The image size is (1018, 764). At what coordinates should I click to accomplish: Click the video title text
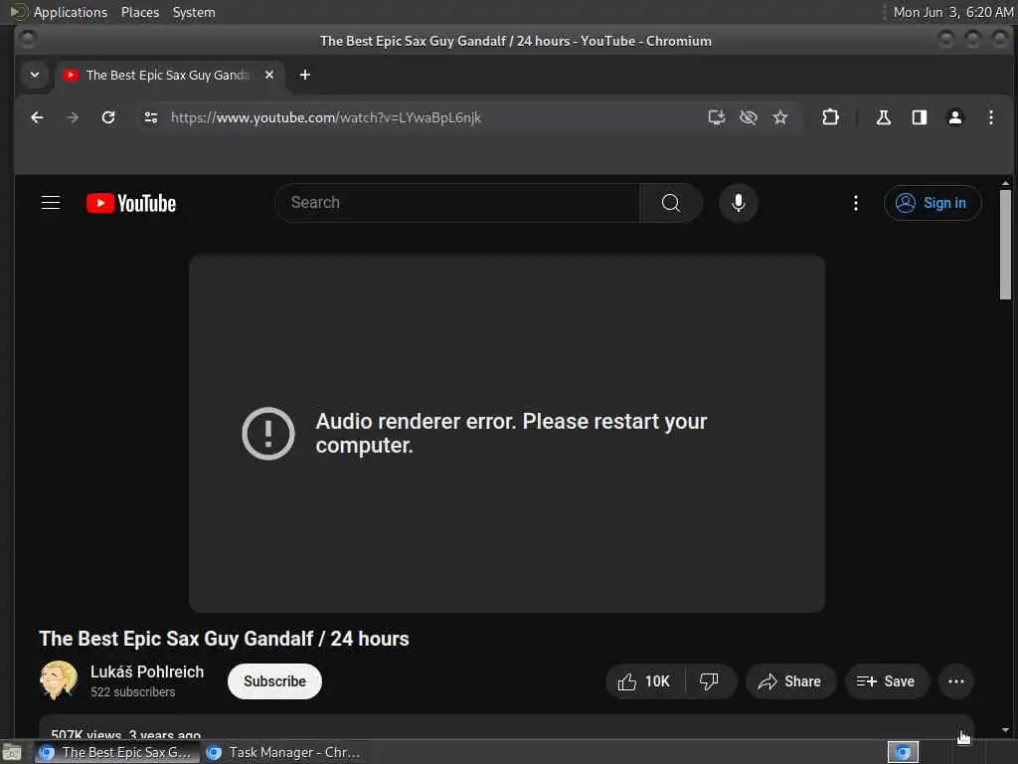click(x=224, y=639)
